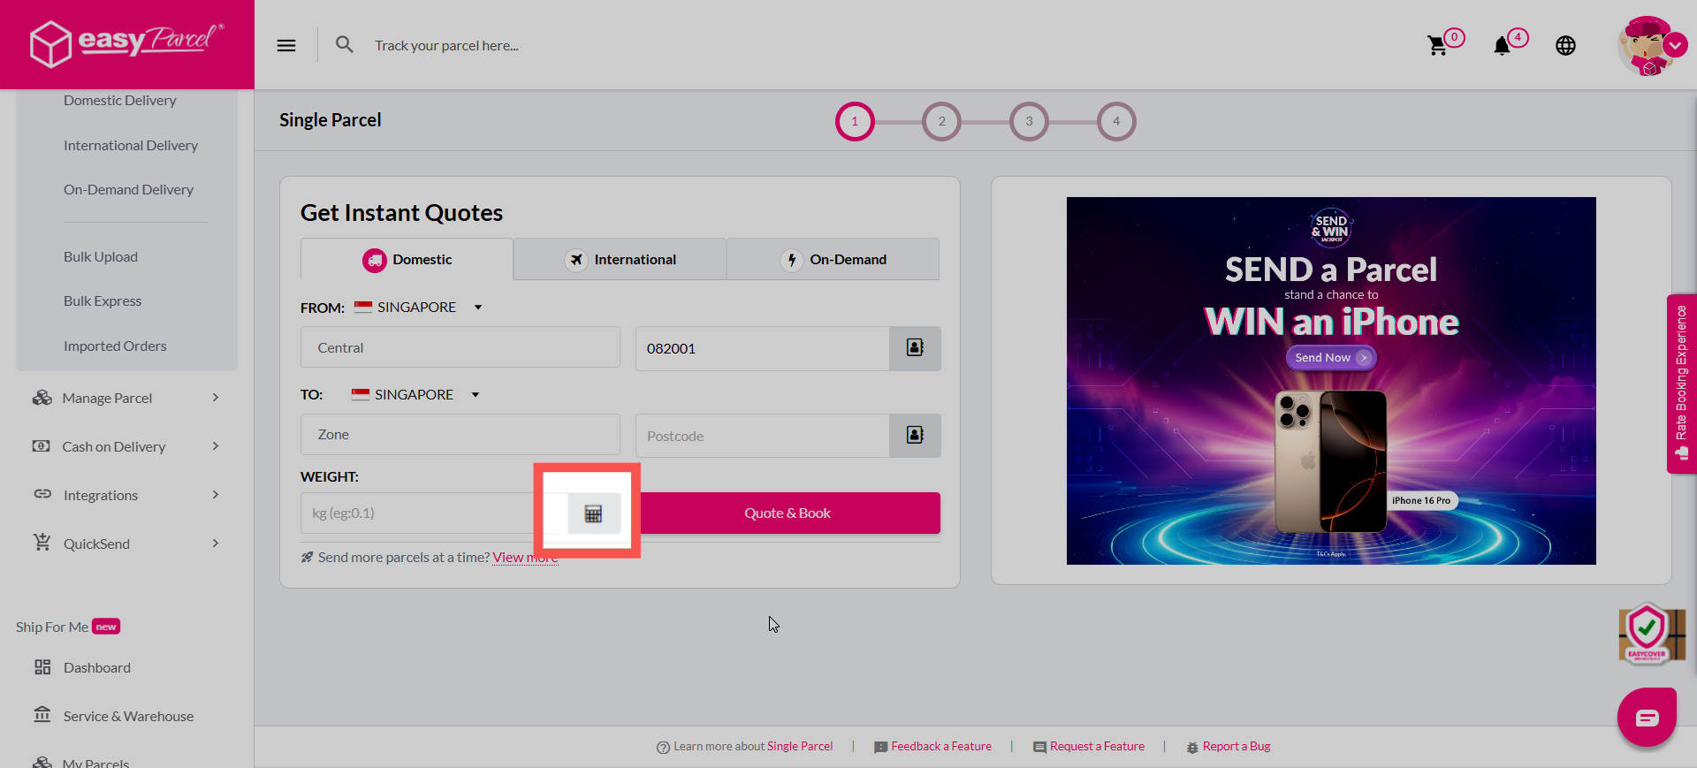Focus the weight kg input field
This screenshot has height=768, width=1697.
[434, 513]
